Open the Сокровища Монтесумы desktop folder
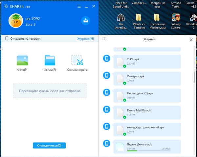 pyautogui.click(x=157, y=21)
